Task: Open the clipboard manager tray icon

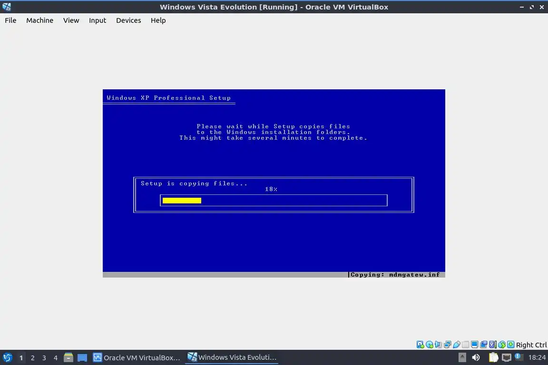Action: tap(493, 357)
